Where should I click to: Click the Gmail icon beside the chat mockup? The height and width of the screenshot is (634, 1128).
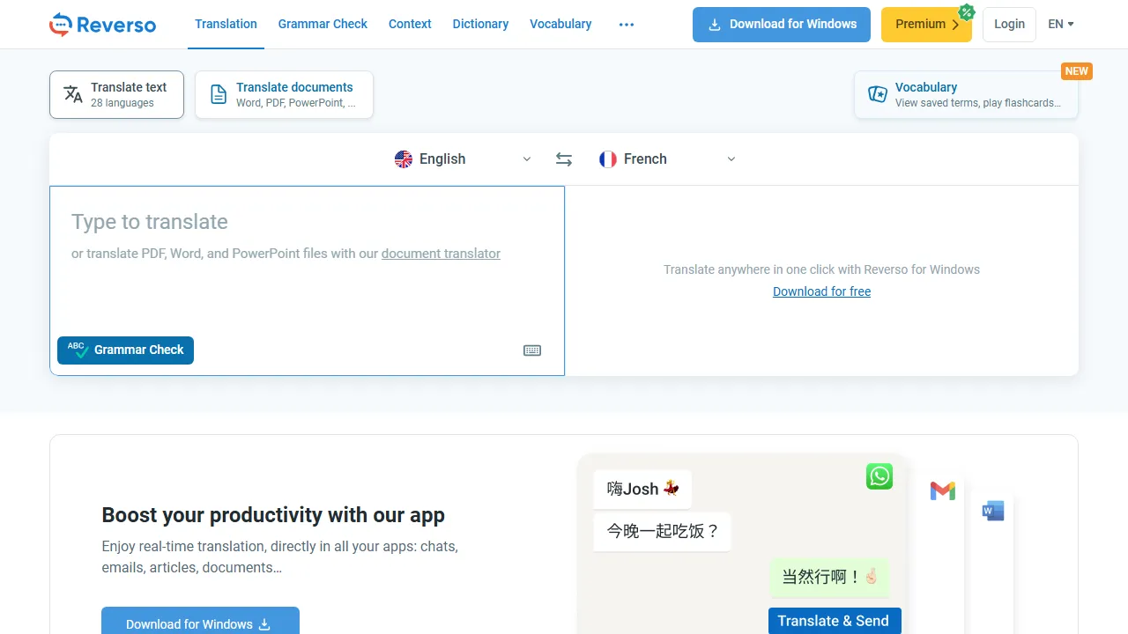pyautogui.click(x=942, y=490)
